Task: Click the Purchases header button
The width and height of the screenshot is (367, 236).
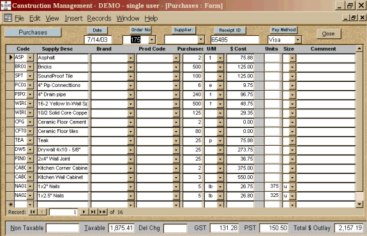Action: pos(33,33)
